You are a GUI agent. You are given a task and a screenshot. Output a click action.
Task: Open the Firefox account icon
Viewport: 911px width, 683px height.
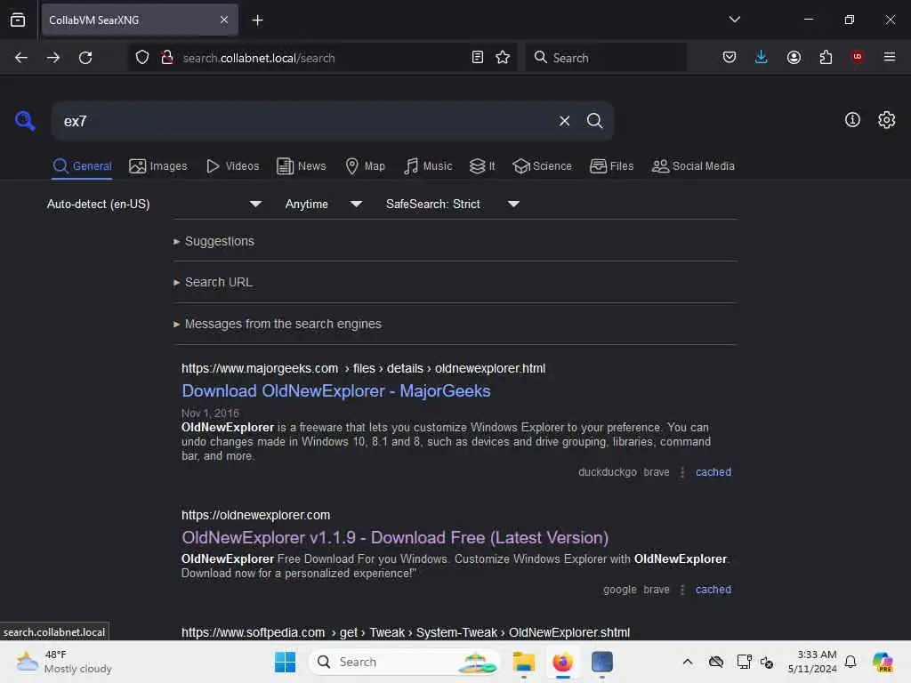(794, 57)
